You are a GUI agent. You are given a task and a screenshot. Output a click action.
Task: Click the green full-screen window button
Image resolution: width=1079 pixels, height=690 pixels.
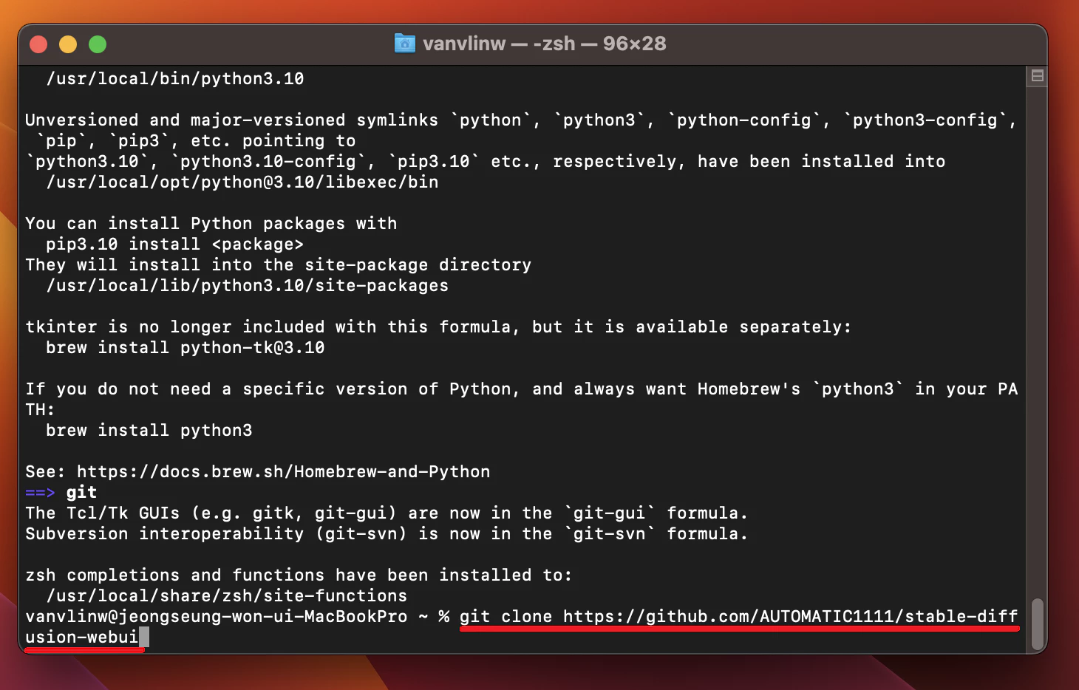pyautogui.click(x=98, y=44)
